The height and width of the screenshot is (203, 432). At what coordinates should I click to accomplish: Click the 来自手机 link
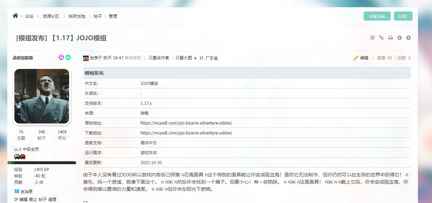pos(133,58)
